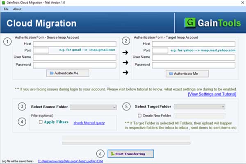
Task: Click the target account User Name field
Action: pos(194,57)
